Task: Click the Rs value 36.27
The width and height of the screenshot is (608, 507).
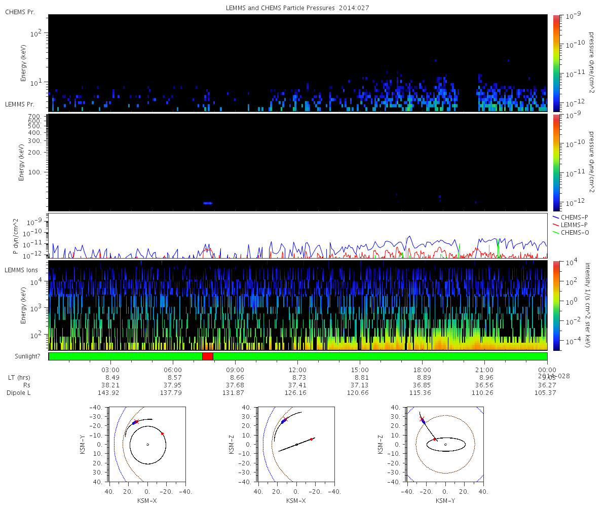Action: pyautogui.click(x=547, y=385)
